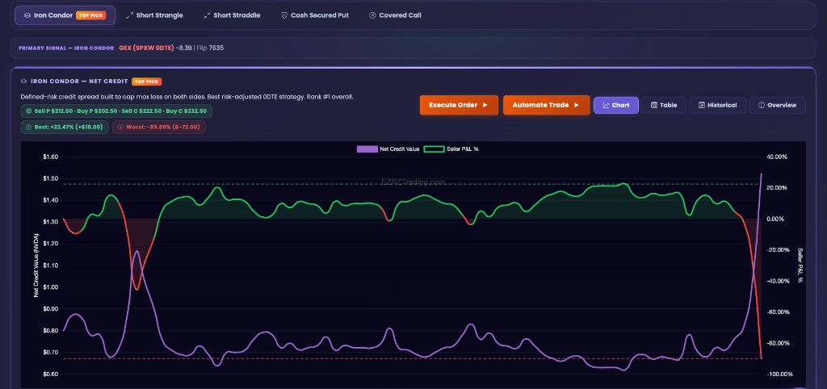Select the Chart view button
The image size is (827, 389).
616,105
